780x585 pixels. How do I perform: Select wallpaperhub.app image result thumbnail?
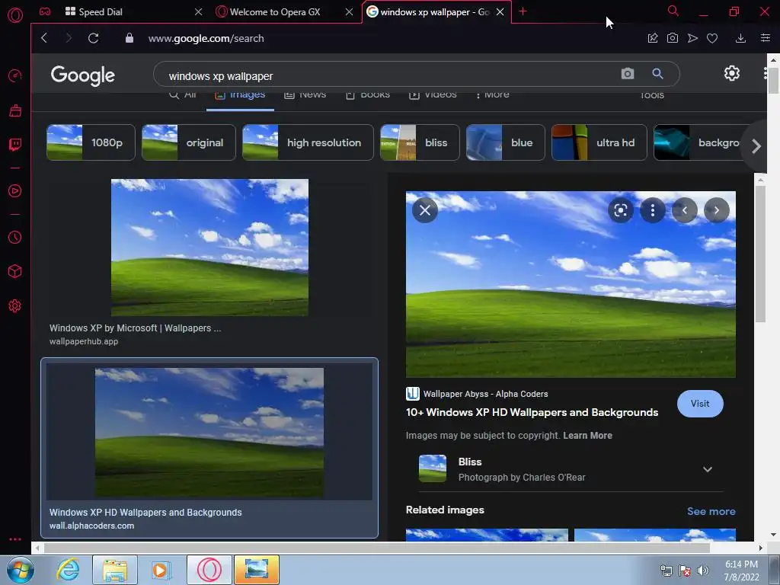coord(209,248)
